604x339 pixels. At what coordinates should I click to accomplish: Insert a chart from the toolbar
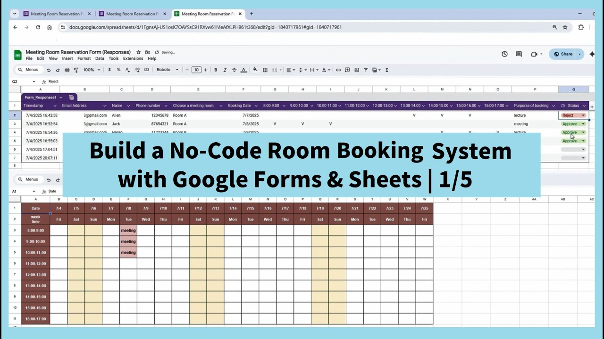pyautogui.click(x=356, y=70)
